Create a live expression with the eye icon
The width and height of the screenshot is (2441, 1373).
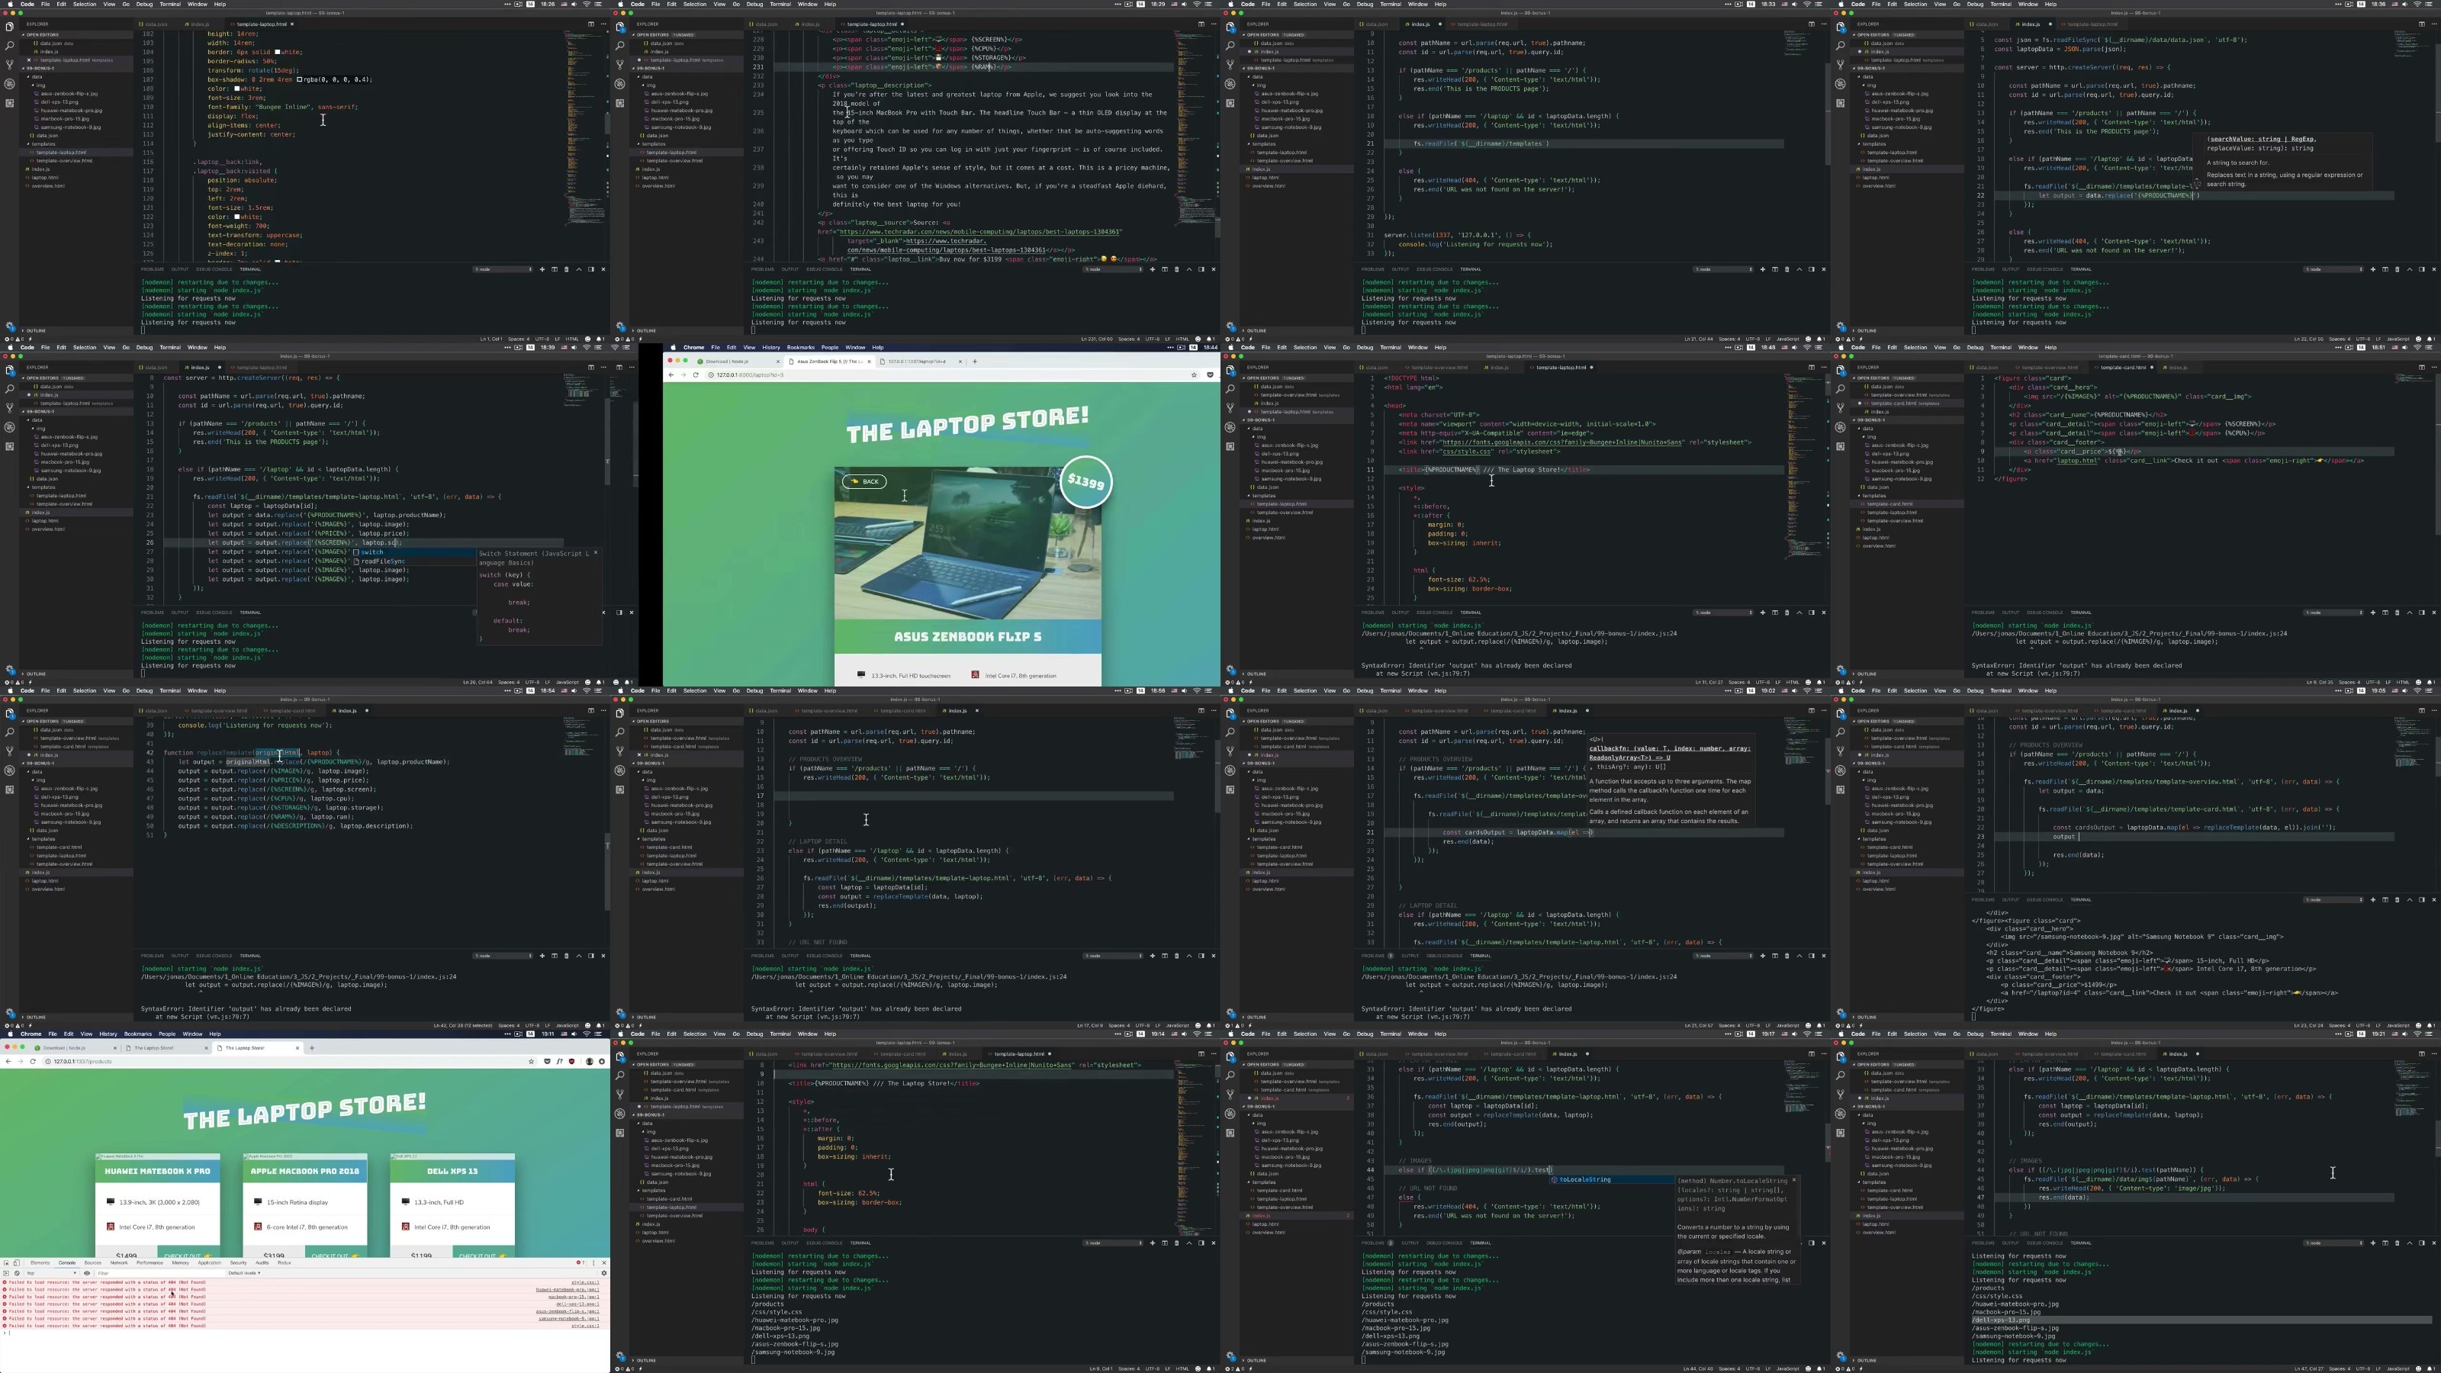[x=87, y=1274]
